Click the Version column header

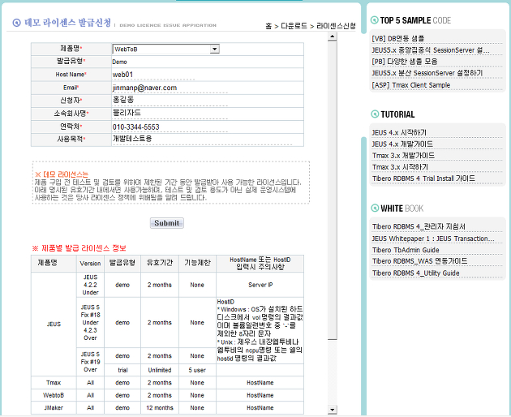pyautogui.click(x=90, y=263)
